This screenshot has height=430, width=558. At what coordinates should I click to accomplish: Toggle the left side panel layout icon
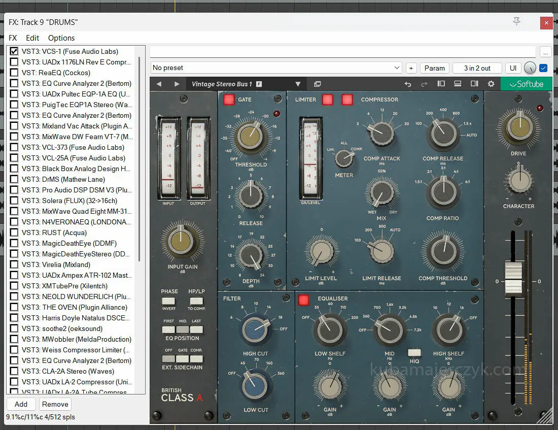[x=441, y=84]
